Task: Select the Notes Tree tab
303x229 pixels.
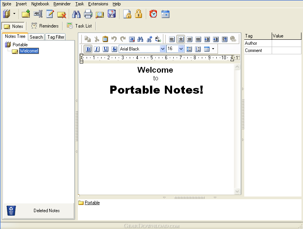Action: pos(15,36)
